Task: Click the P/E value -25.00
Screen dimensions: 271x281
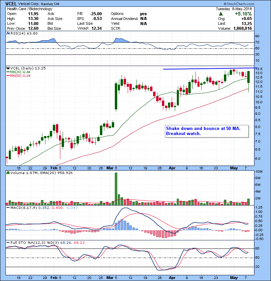Action: pyautogui.click(x=96, y=14)
